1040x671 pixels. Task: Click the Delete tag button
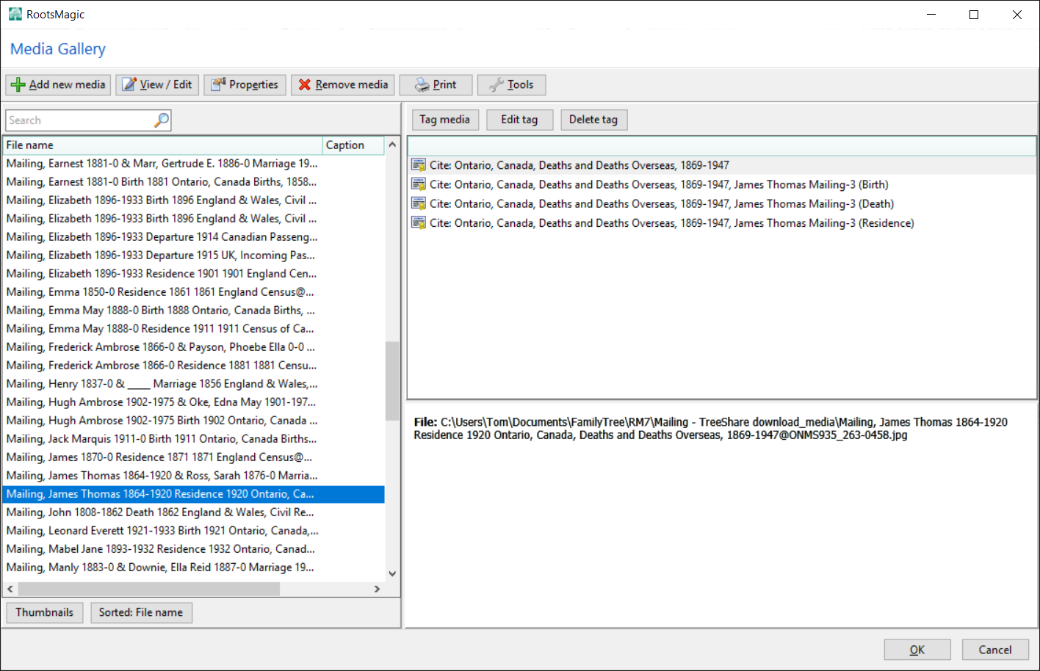[x=593, y=120]
